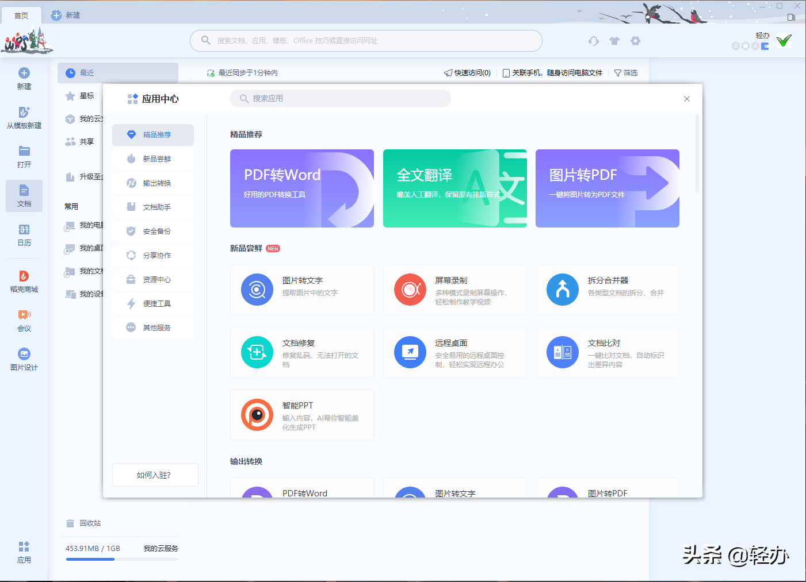Open the settings gear icon in top bar
Screen dimensions: 806x582
[635, 41]
